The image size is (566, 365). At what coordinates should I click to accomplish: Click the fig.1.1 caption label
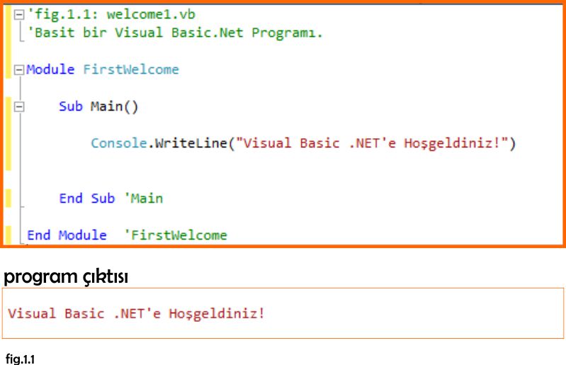tap(21, 359)
